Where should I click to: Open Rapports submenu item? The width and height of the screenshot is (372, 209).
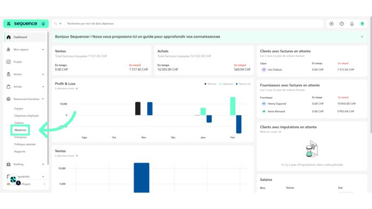click(19, 151)
